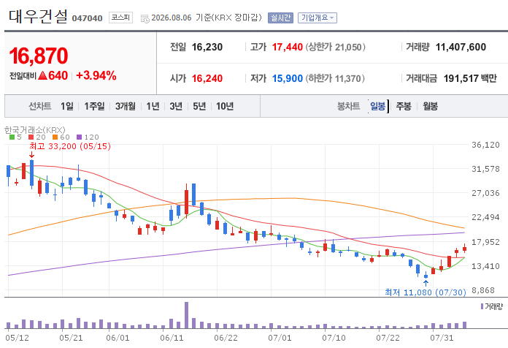Click the 06/22 date axis label
The width and height of the screenshot is (508, 348).
226,338
